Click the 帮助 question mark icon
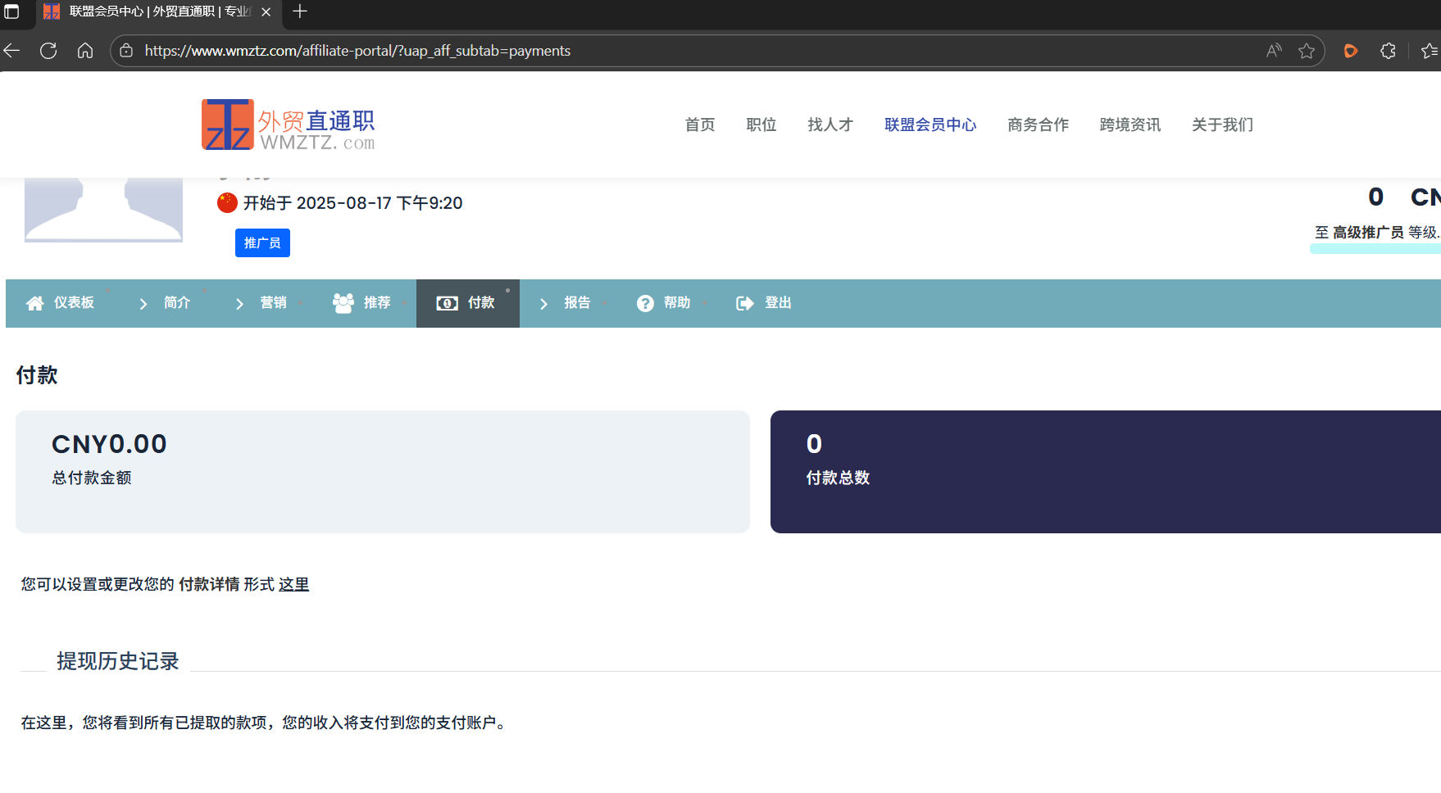The height and width of the screenshot is (793, 1441). [x=645, y=302]
